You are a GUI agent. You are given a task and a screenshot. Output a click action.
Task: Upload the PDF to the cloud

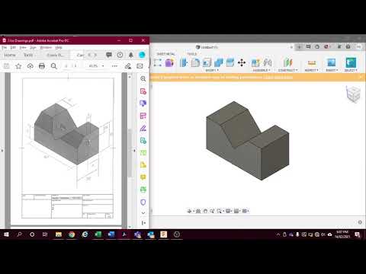tap(30, 66)
